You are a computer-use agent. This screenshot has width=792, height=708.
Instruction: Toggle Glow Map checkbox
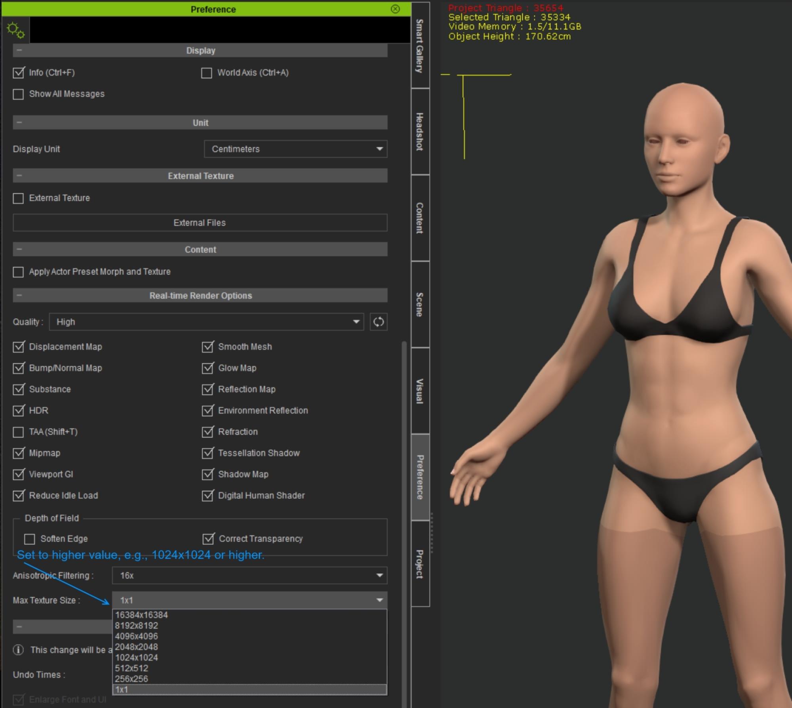[x=208, y=368]
